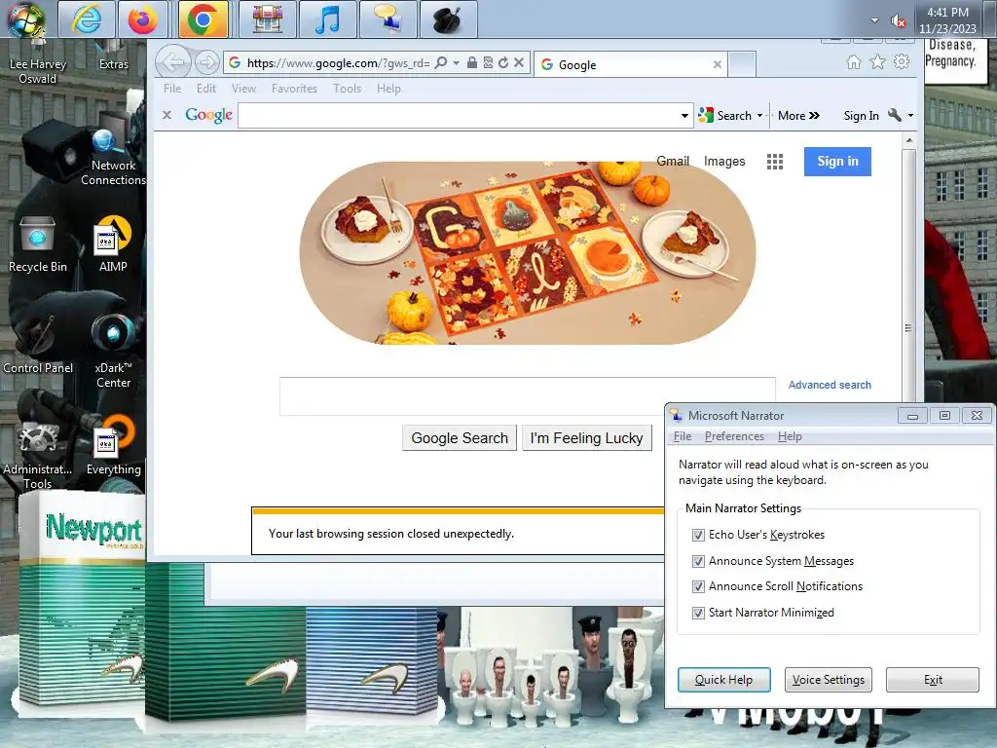Switch to Chrome in the taskbar
Screen dimensions: 997x748
pyautogui.click(x=203, y=19)
